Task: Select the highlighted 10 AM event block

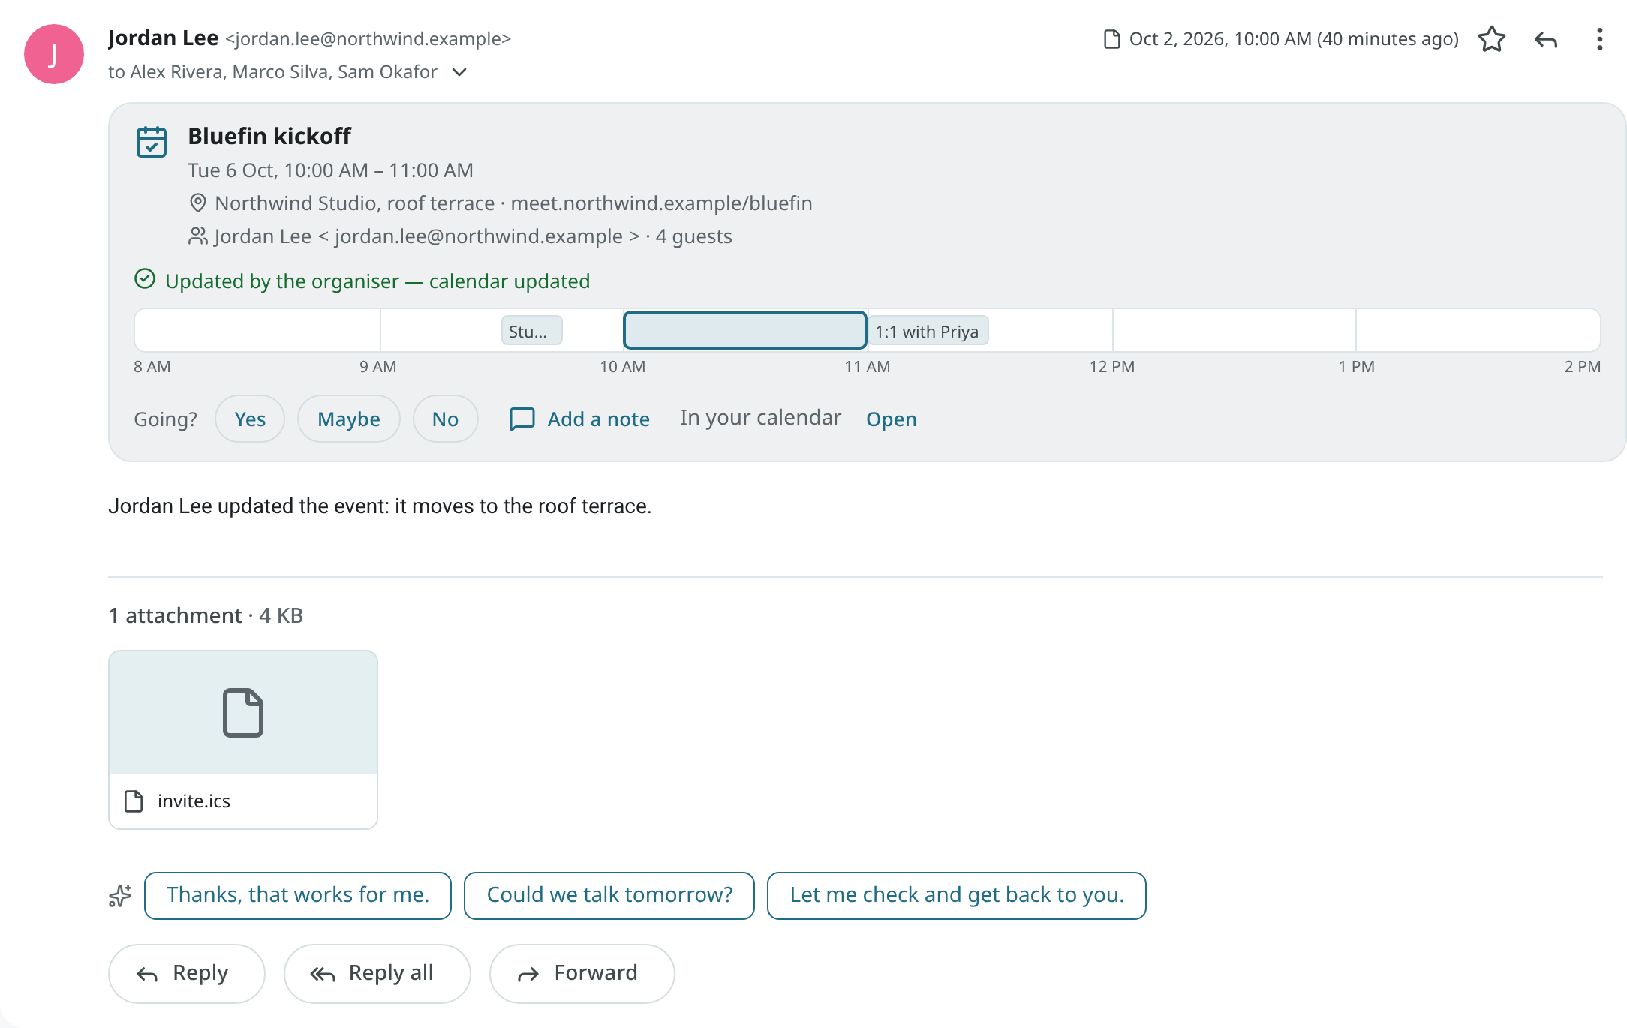Action: pyautogui.click(x=745, y=330)
